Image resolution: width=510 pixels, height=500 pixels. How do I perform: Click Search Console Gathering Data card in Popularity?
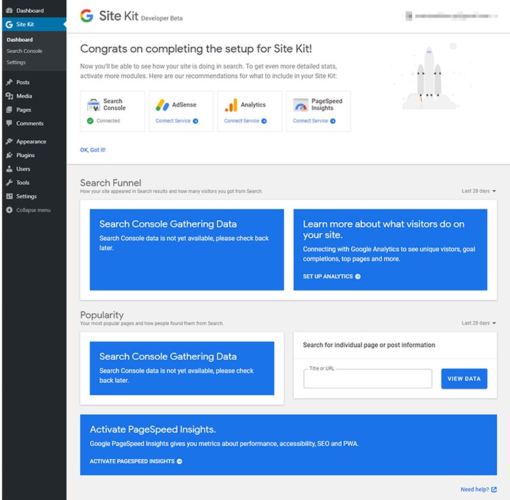[182, 368]
